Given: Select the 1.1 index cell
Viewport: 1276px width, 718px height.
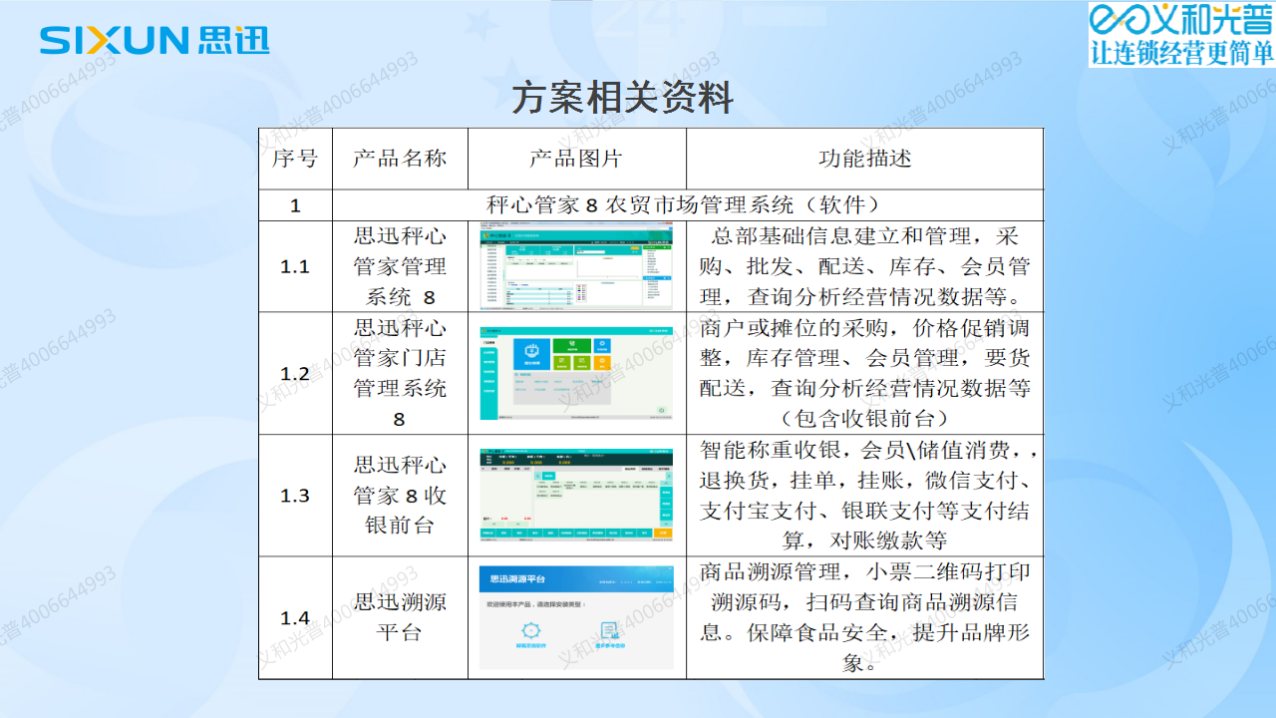Looking at the screenshot, I should tap(295, 266).
